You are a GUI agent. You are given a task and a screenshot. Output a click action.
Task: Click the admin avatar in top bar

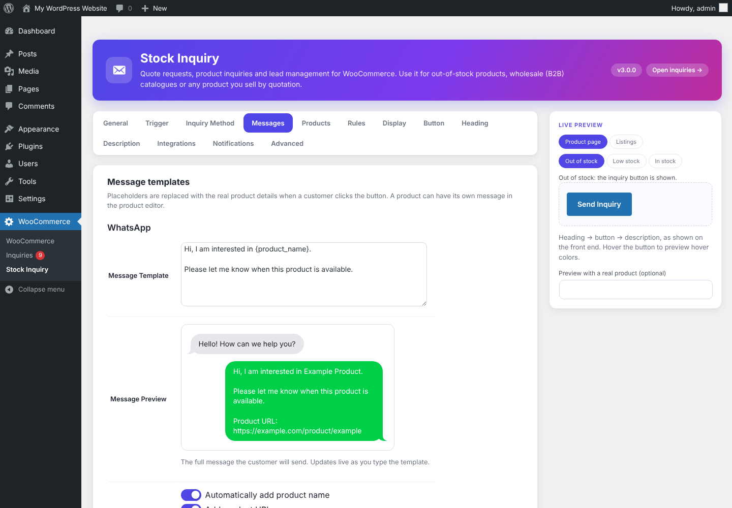pos(723,8)
